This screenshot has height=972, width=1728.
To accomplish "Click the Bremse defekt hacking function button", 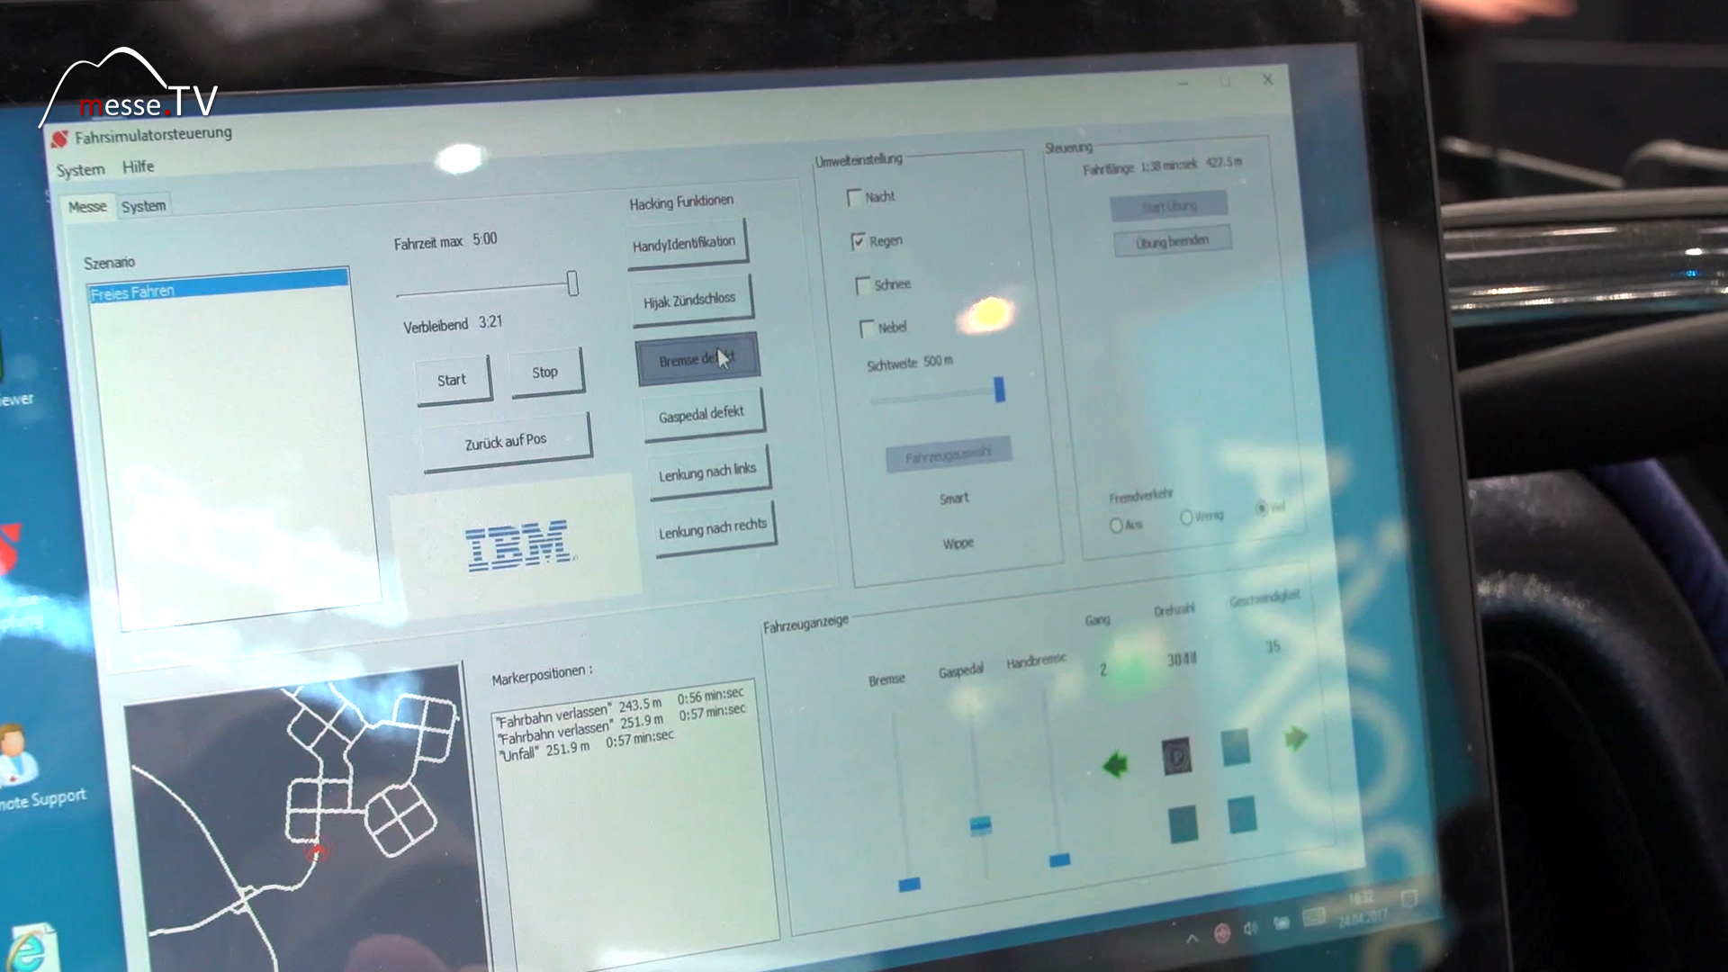I will click(x=697, y=358).
